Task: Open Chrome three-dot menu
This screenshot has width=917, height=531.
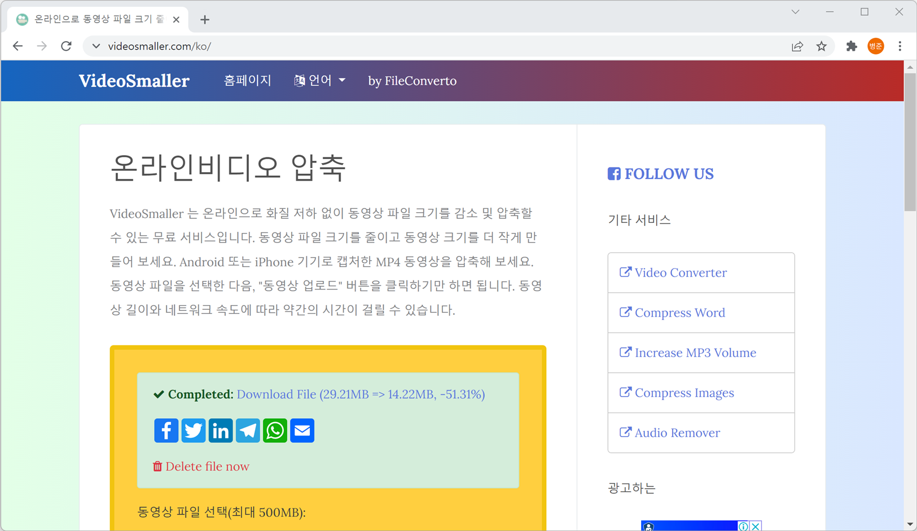Action: [900, 46]
